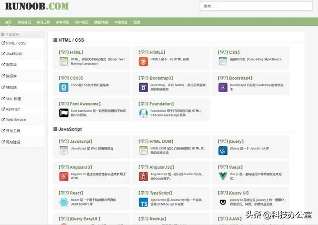
Task: Click the external-link icon beside 数据库
Action: tap(3, 76)
